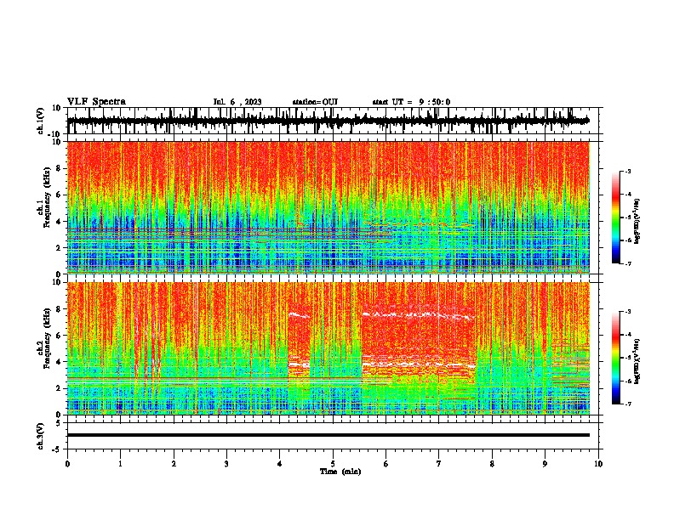This screenshot has width=674, height=520.
Task: Click the "-7" label on ch.2 colorbar
Action: [628, 404]
